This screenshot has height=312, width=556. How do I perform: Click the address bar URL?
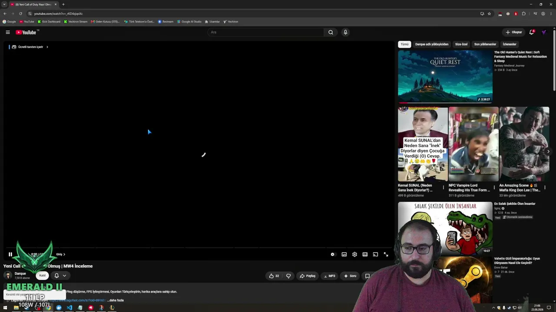(x=58, y=13)
